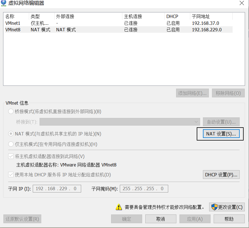249x228 pixels.
Task: Select the VMnet8 network row
Action: click(119, 30)
